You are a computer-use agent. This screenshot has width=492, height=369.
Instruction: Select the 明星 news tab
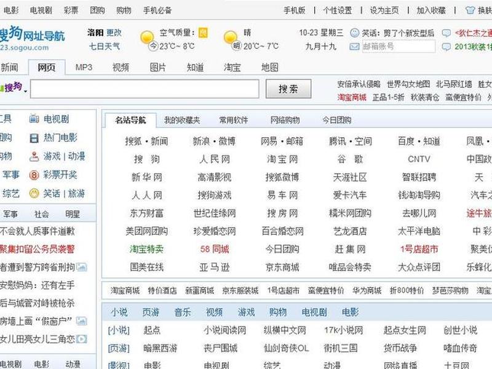click(73, 214)
